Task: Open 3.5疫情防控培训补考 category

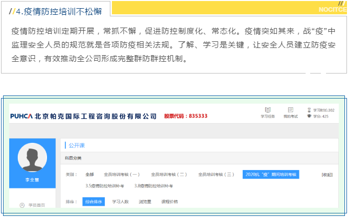Action: point(105,186)
